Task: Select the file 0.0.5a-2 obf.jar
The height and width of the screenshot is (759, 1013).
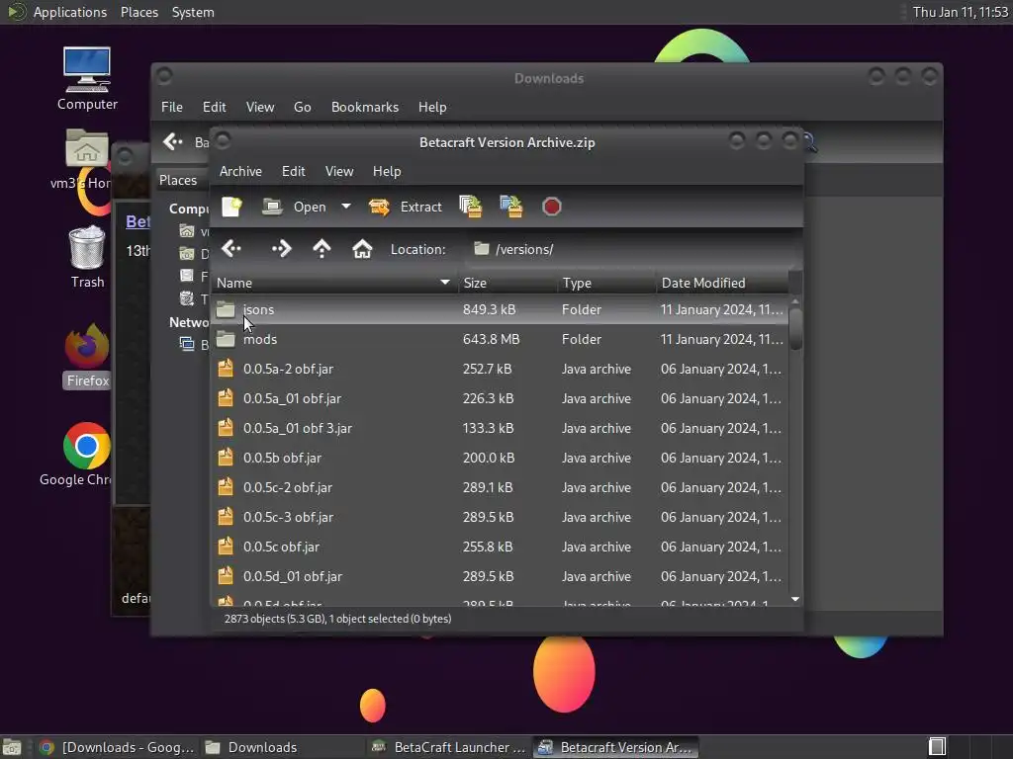Action: pos(500,370)
